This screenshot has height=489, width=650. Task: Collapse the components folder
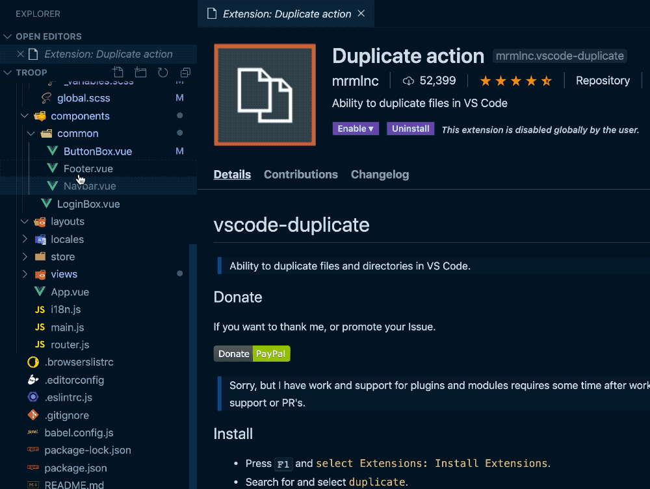coord(25,116)
